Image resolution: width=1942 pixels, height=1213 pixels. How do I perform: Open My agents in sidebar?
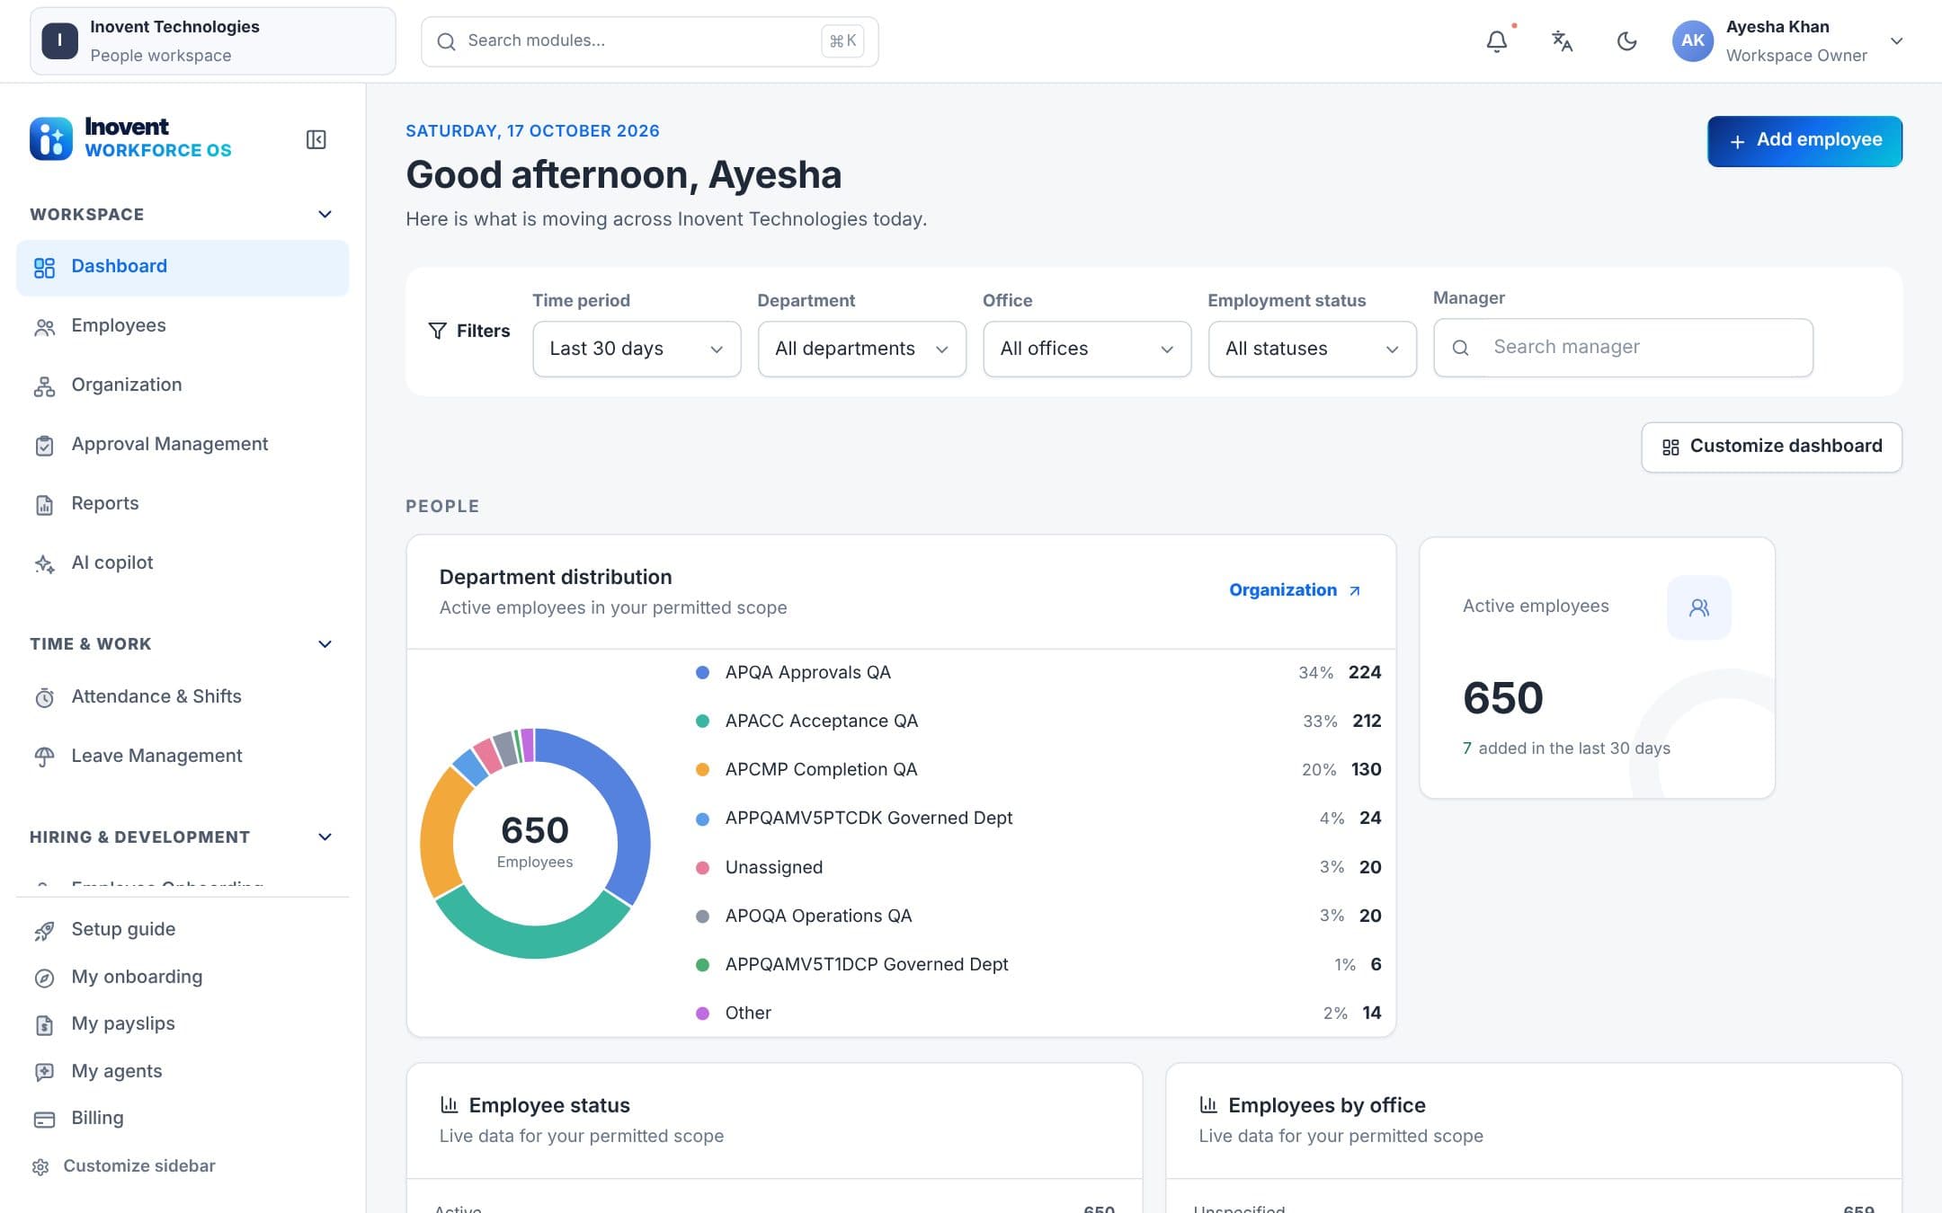(183, 1071)
